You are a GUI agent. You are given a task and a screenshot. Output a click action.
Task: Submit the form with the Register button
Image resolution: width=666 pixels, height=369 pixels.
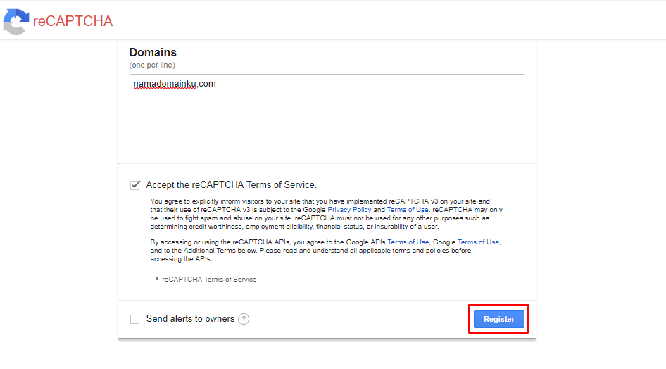tap(498, 319)
